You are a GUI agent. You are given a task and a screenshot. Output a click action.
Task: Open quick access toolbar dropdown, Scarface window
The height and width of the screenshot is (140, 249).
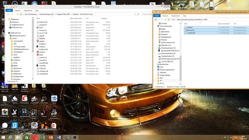pyautogui.click(x=16, y=7)
